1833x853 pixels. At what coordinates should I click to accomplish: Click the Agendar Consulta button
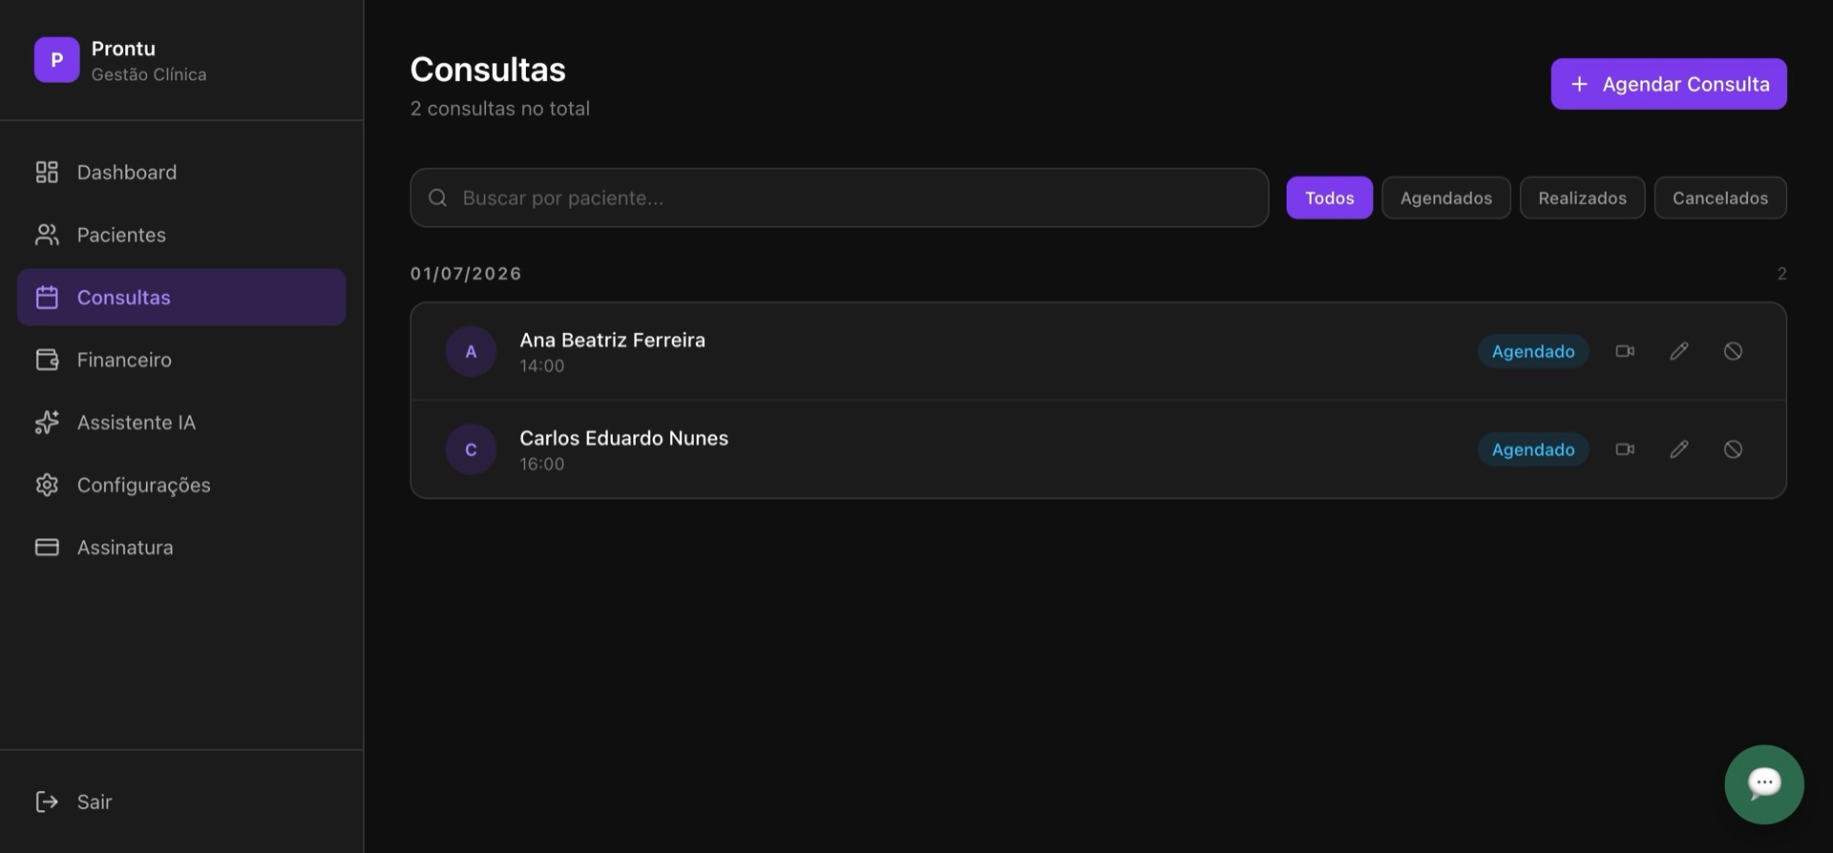coord(1668,84)
